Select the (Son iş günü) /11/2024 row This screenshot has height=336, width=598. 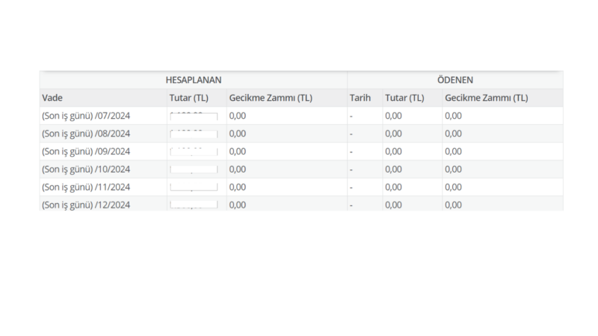coord(86,187)
